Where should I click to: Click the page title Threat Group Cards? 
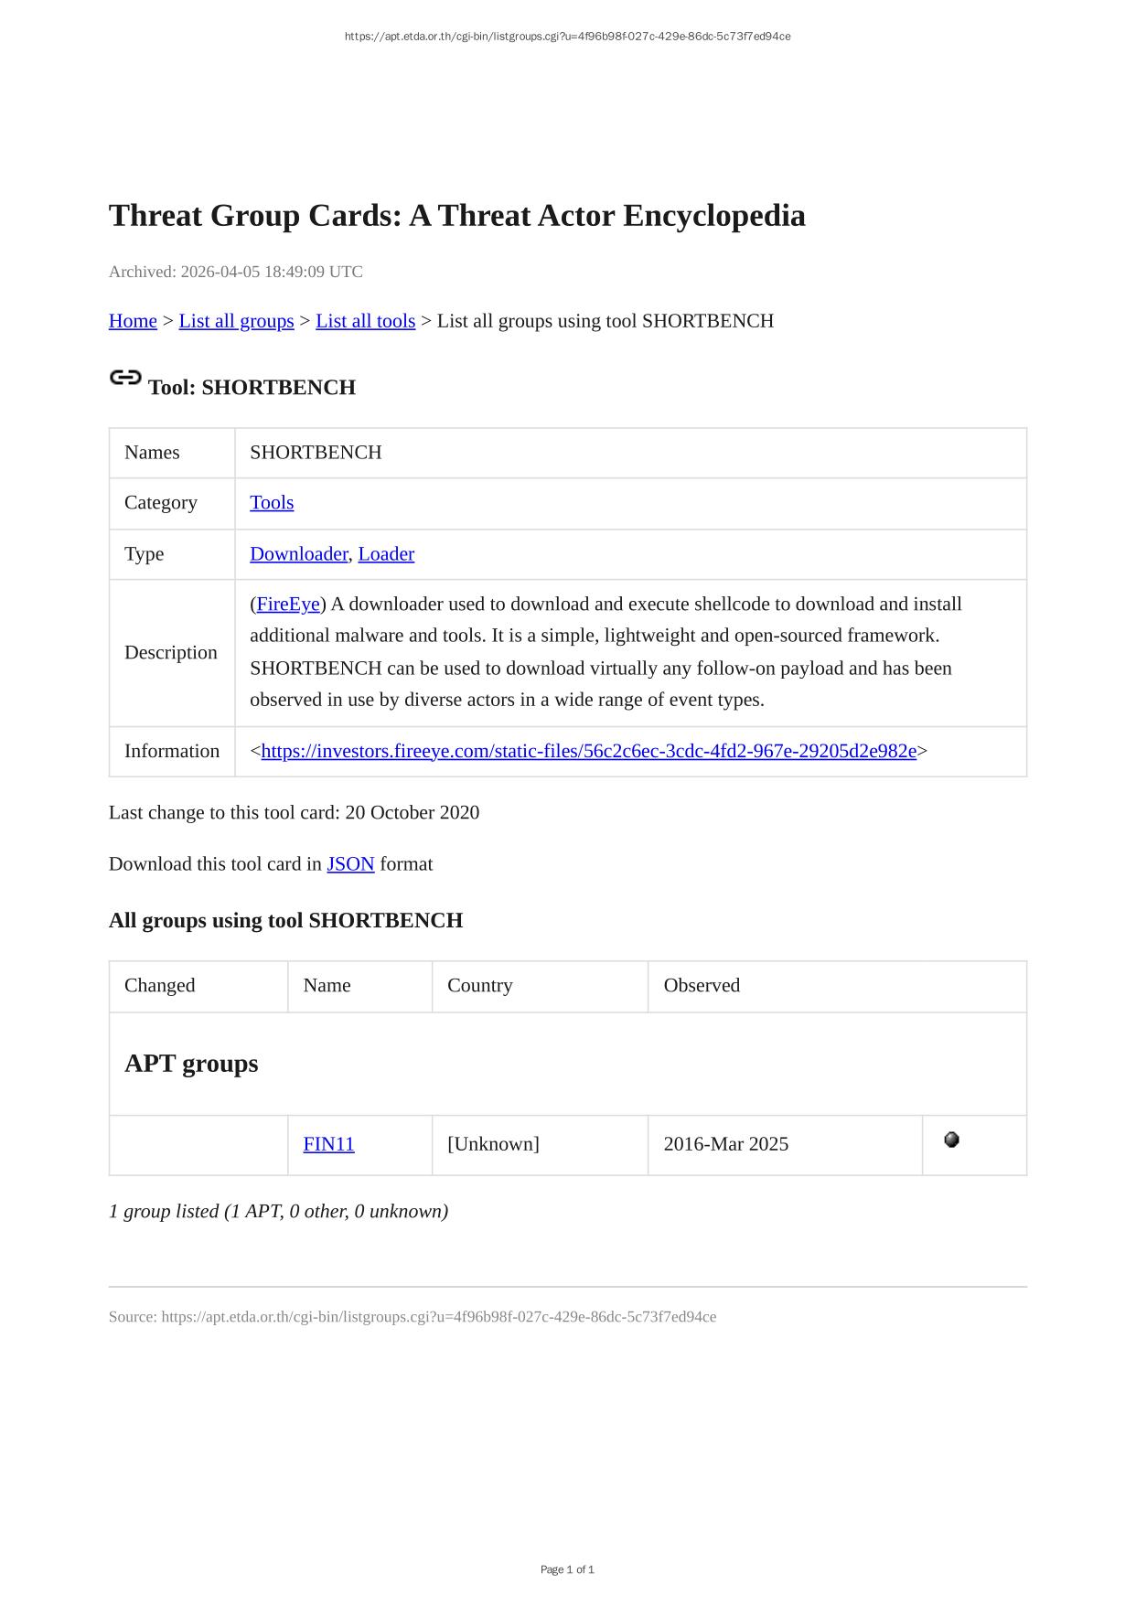[x=456, y=216]
